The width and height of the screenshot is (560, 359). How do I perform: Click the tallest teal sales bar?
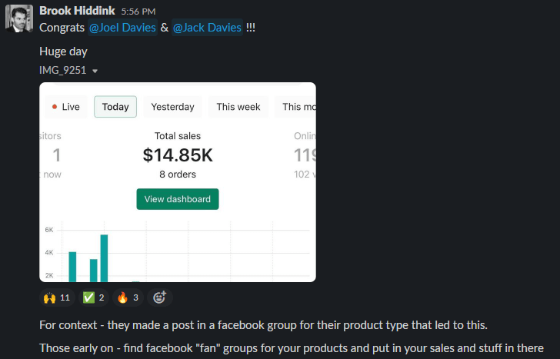[x=105, y=258]
